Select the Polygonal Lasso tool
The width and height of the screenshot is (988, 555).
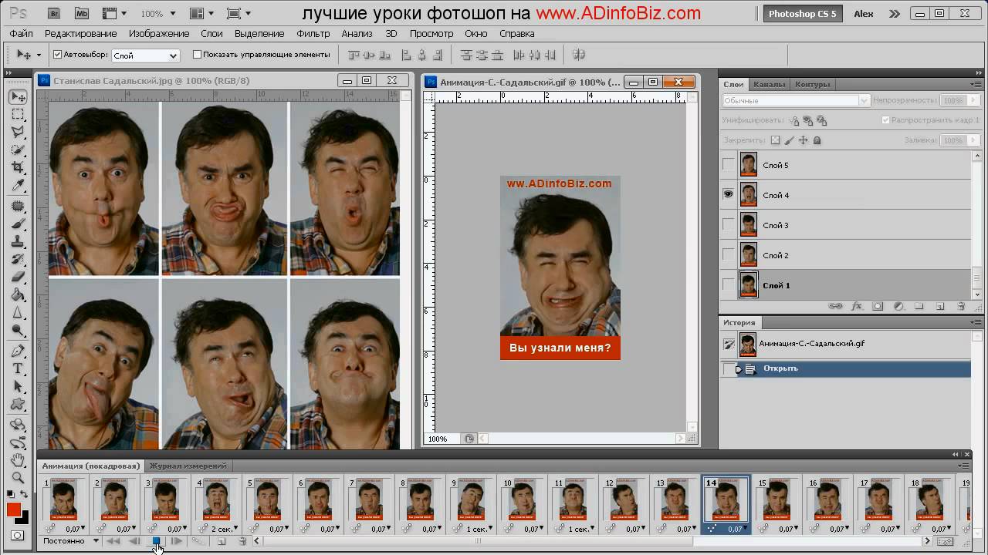point(19,133)
